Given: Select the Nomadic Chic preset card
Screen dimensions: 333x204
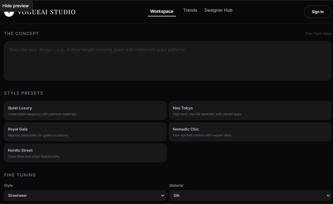Looking at the screenshot, I should pos(250,132).
